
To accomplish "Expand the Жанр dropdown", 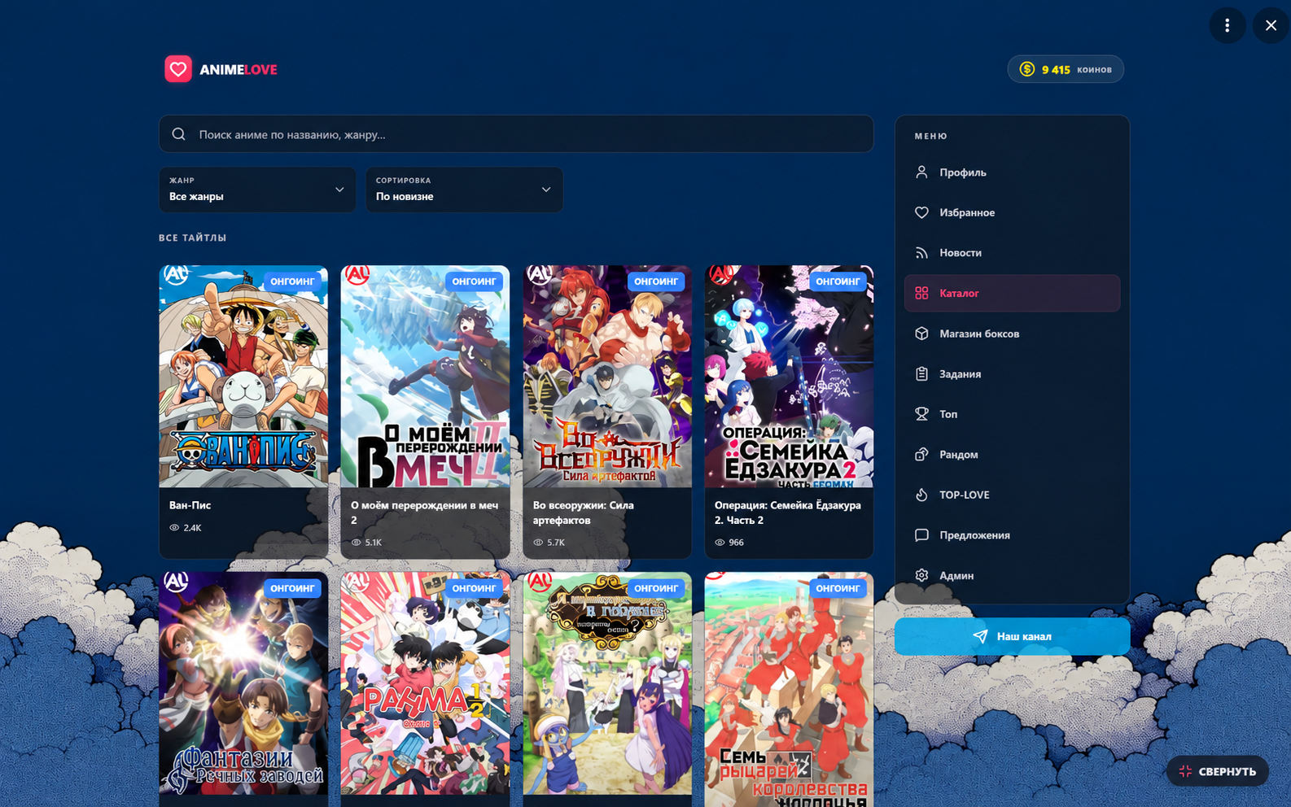I will coord(257,190).
